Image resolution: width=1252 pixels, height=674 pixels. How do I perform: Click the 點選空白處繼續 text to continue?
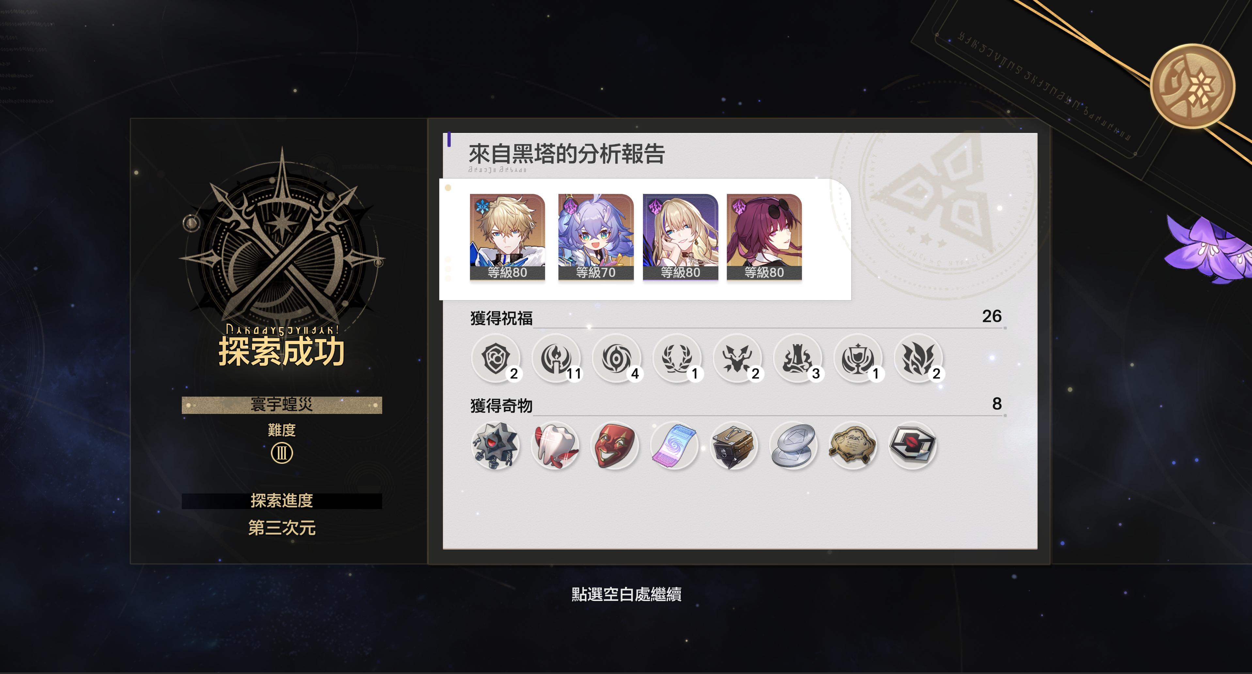(626, 594)
